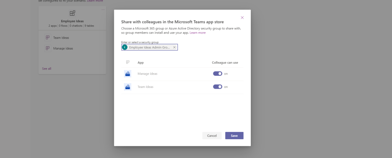
Task: Close the share dialog with the X
Action: [242, 18]
